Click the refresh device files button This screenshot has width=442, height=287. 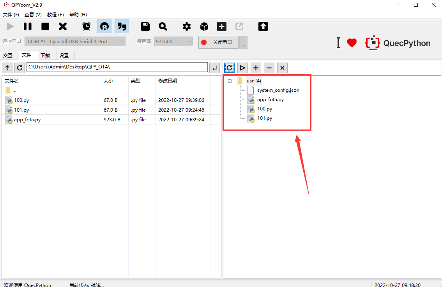point(229,68)
